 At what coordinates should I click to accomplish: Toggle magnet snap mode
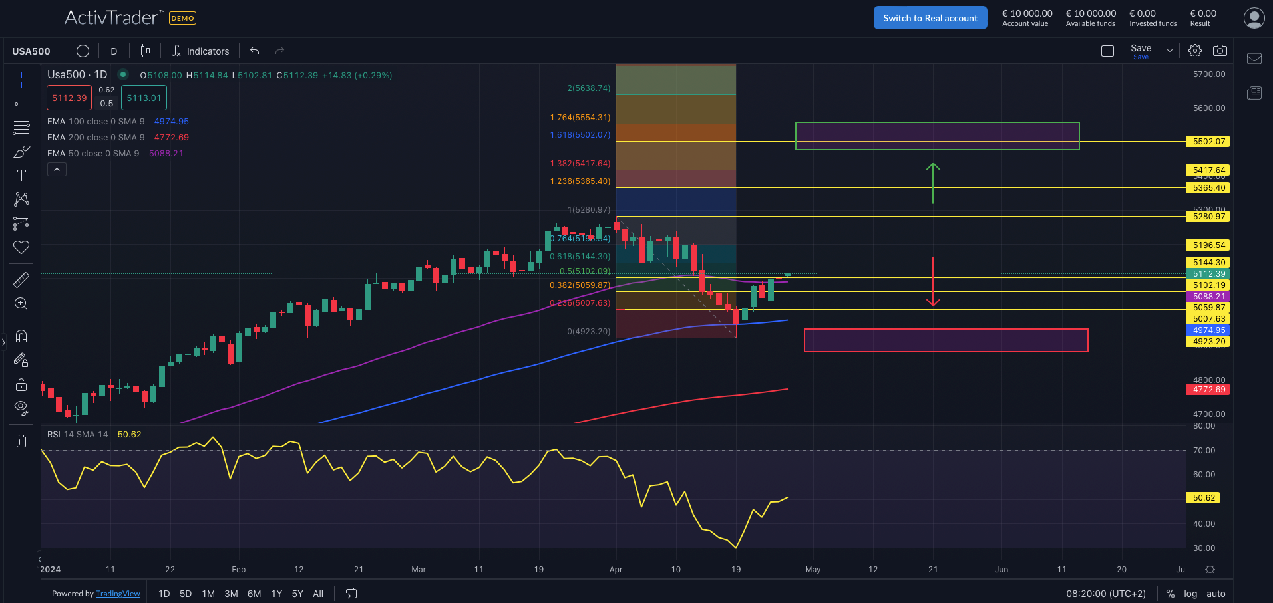point(21,336)
